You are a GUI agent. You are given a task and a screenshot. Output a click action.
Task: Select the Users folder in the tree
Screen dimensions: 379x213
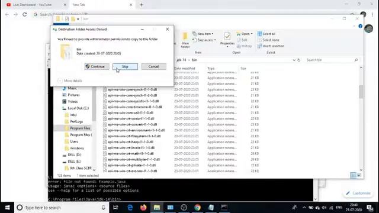[x=72, y=141]
